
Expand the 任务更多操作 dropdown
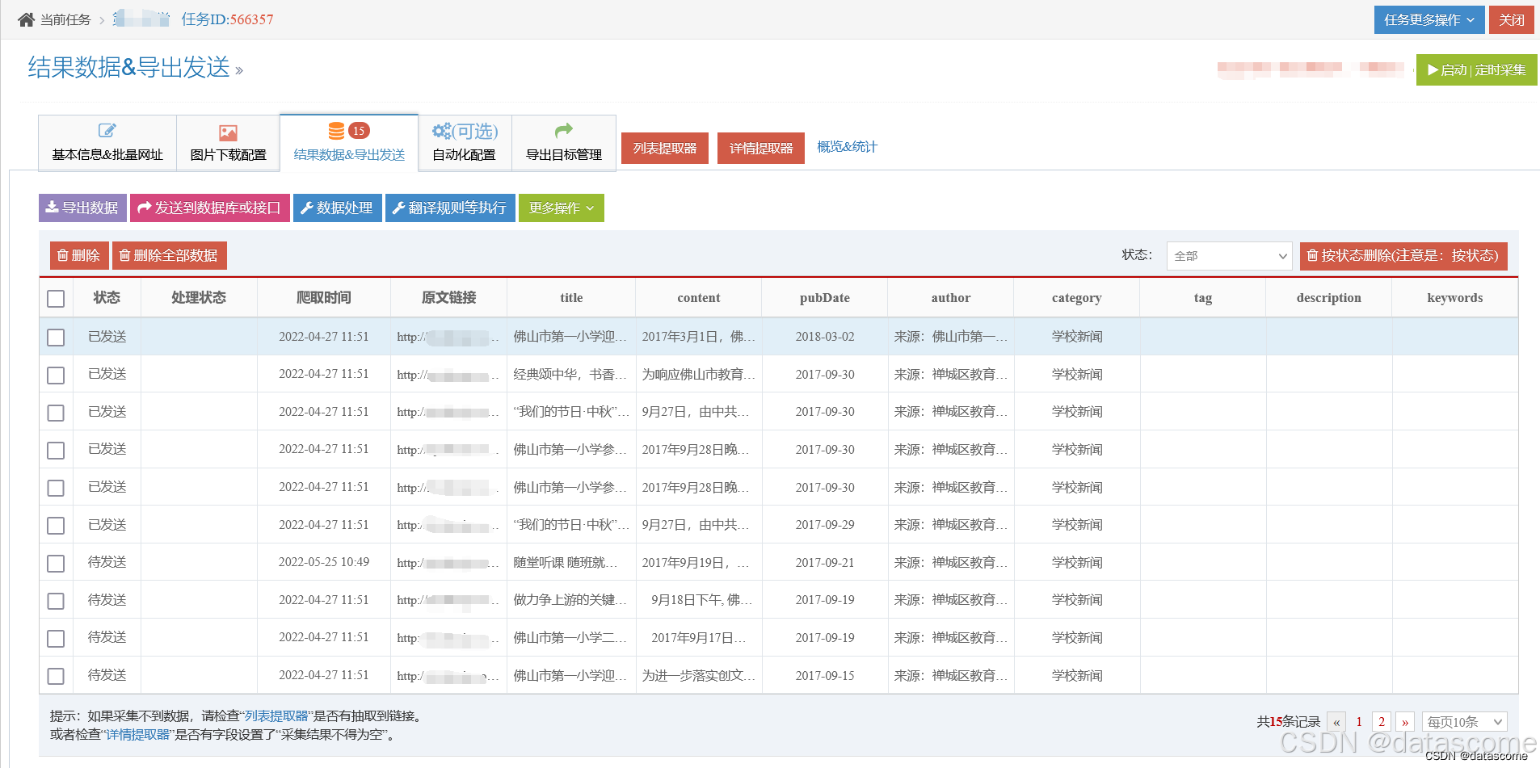pyautogui.click(x=1429, y=20)
